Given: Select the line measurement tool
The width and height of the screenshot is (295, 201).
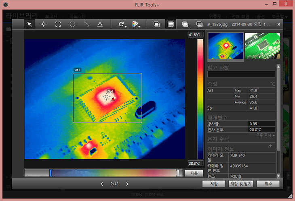Looking at the screenshot, I should coord(86,24).
